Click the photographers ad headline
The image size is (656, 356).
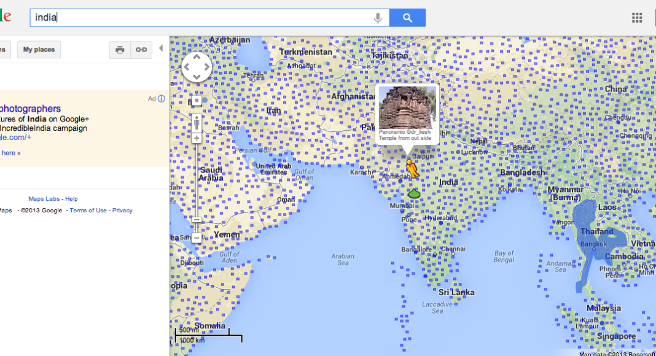pyautogui.click(x=31, y=109)
